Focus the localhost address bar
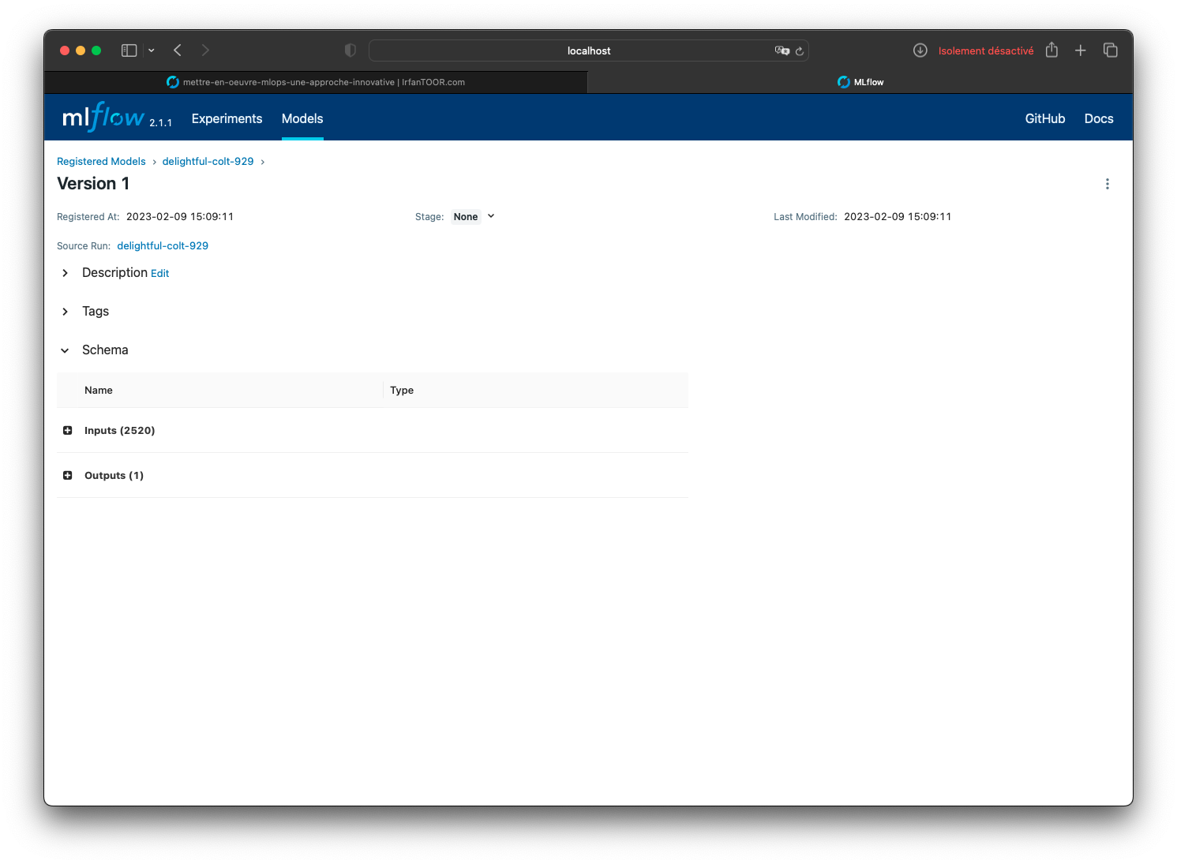Image resolution: width=1177 pixels, height=864 pixels. (589, 50)
